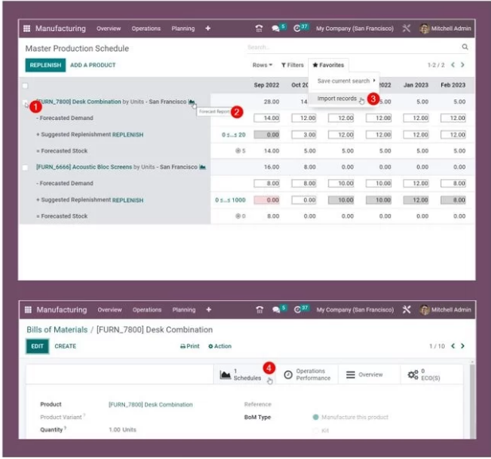Open phone icon in bottom window navbar
The height and width of the screenshot is (459, 491).
click(x=259, y=309)
